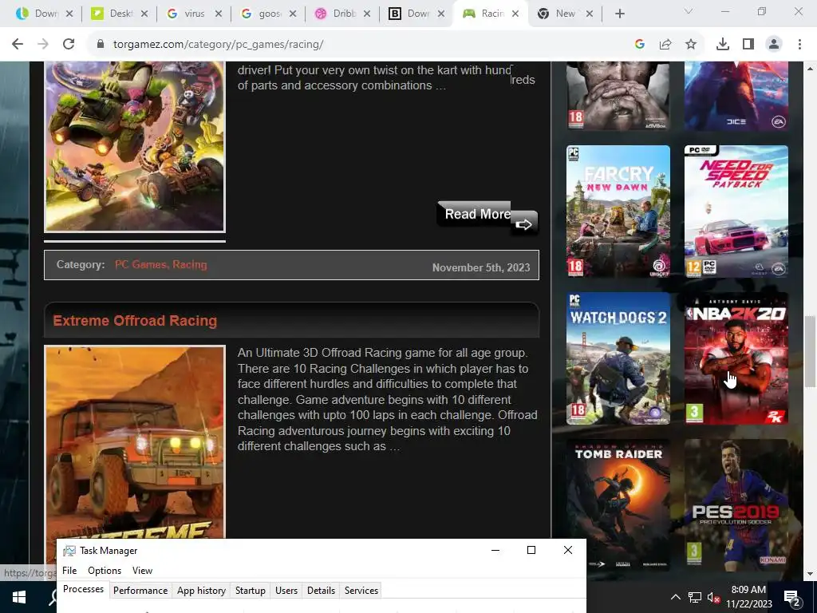Close the New Tab tab
Screen dimensions: 817x613
click(x=590, y=14)
